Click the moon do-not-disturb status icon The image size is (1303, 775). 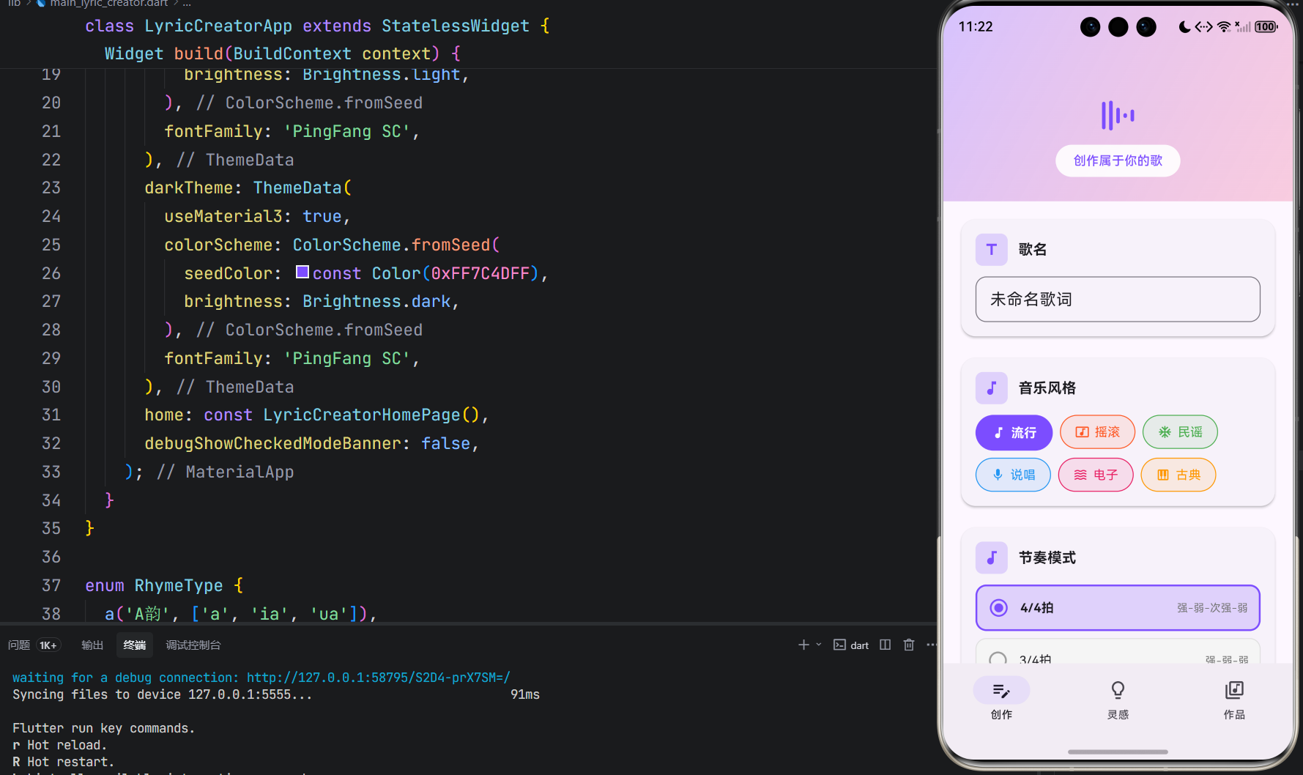click(1184, 27)
